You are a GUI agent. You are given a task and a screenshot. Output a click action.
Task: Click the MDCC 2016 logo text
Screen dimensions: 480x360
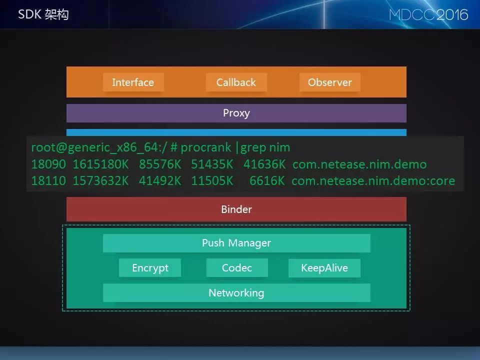[x=428, y=14]
